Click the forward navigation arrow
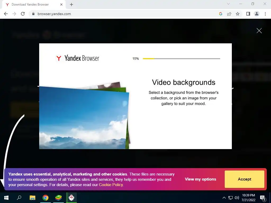 (x=14, y=14)
